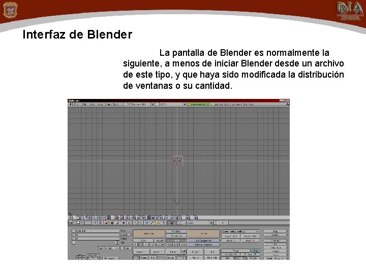Click the PLAY button

195,252
